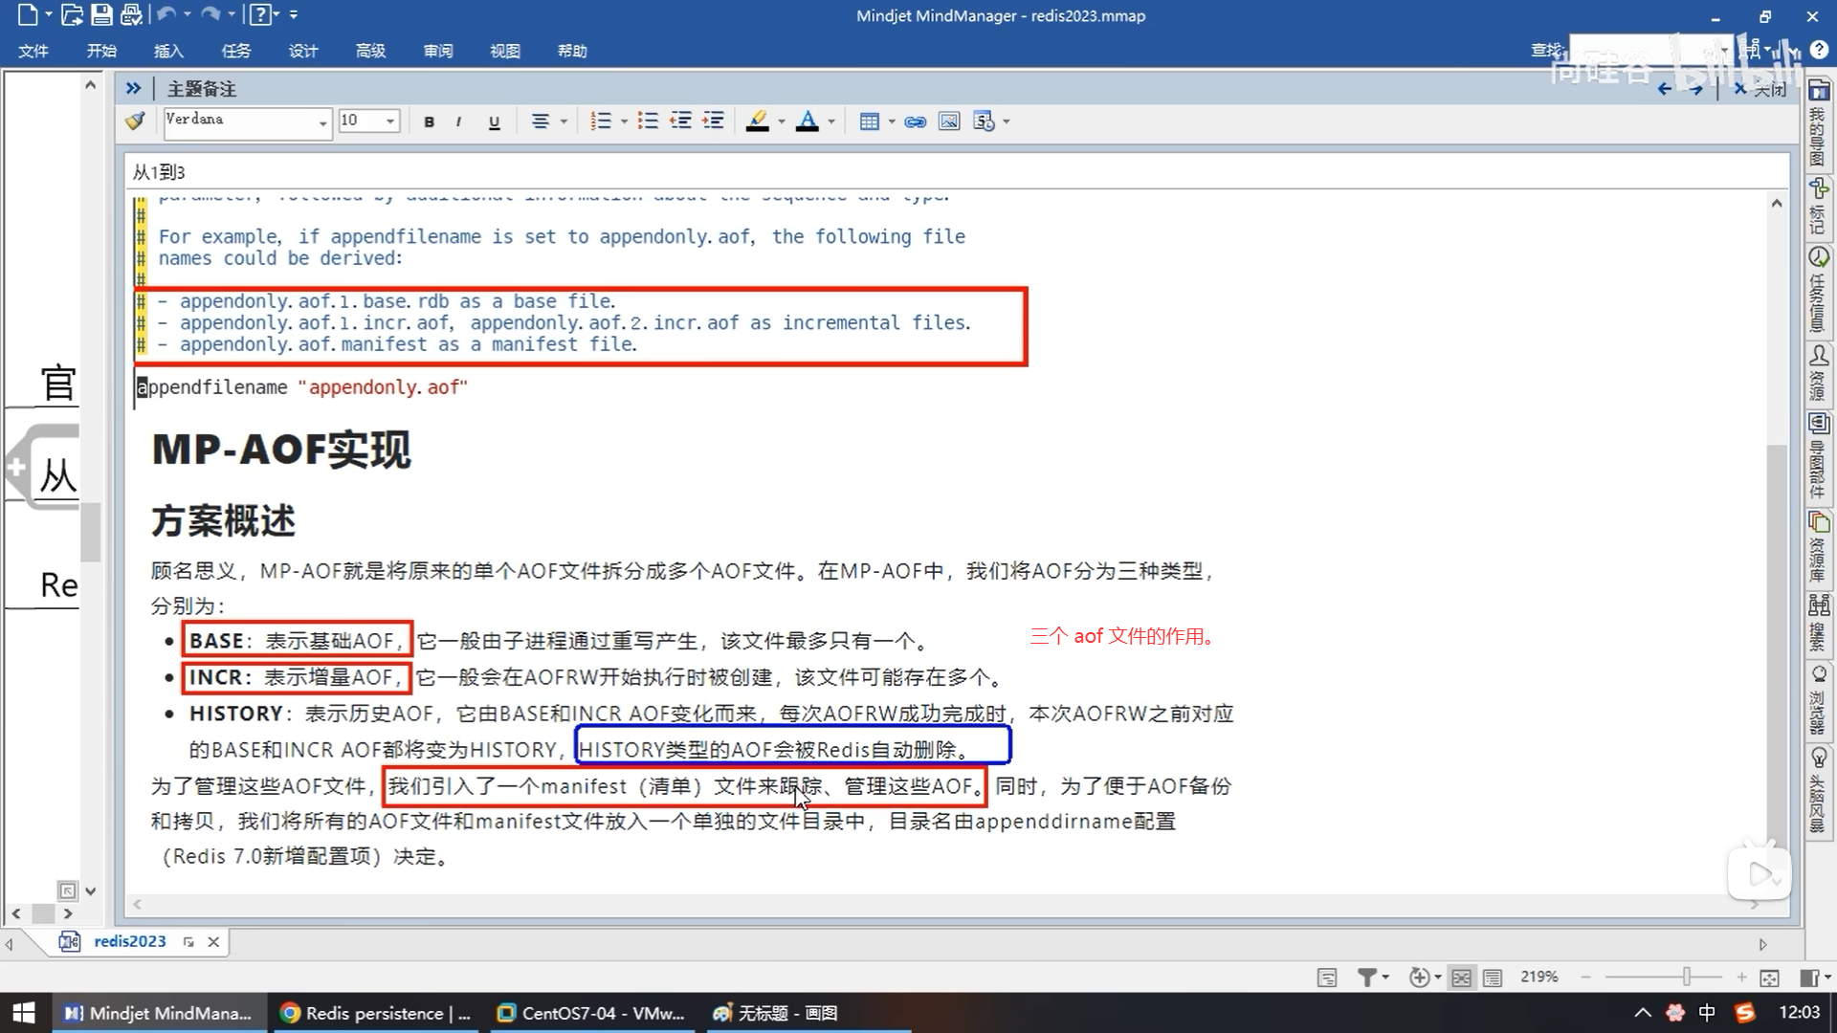Increase indent of the notes text
The width and height of the screenshot is (1837, 1033).
pyautogui.click(x=713, y=121)
